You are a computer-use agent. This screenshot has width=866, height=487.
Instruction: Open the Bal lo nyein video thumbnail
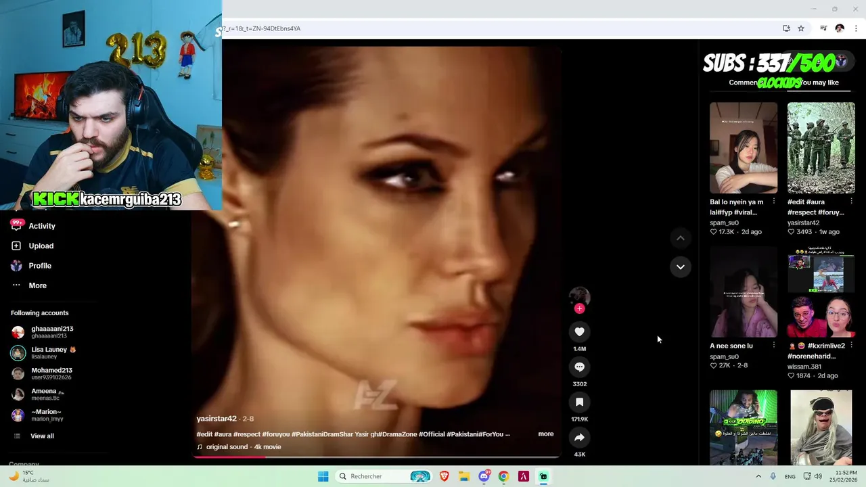[744, 147]
